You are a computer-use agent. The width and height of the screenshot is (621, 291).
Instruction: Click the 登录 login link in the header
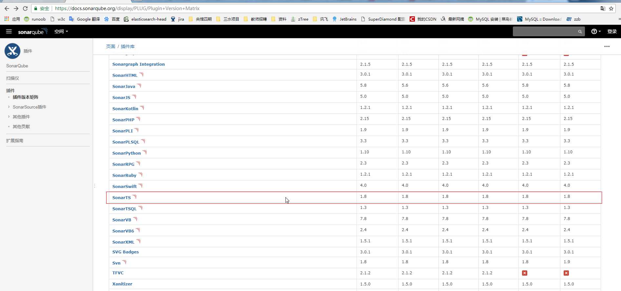[x=612, y=31]
